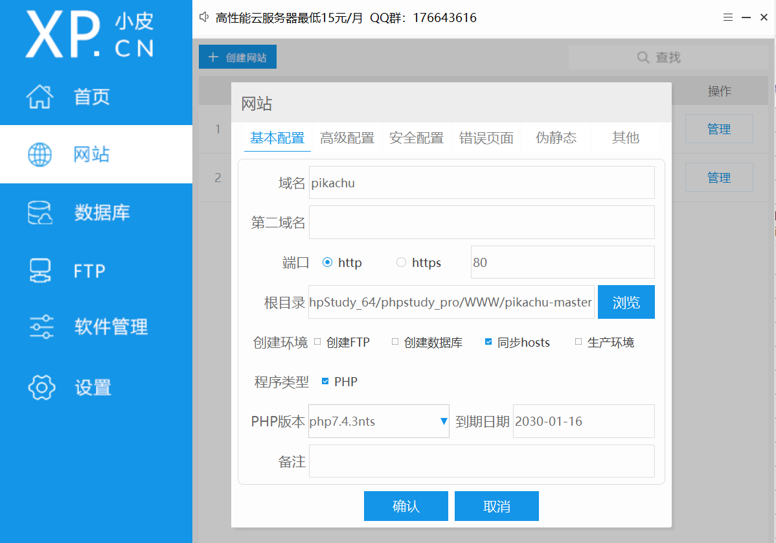This screenshot has height=543, width=776.
Task: Select the https radio button
Action: [401, 262]
